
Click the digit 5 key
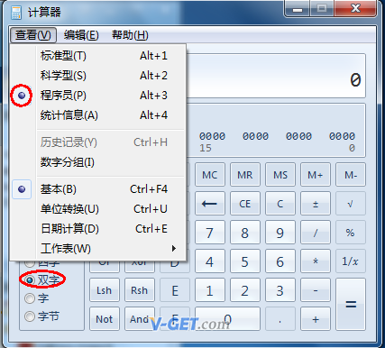[245, 261]
